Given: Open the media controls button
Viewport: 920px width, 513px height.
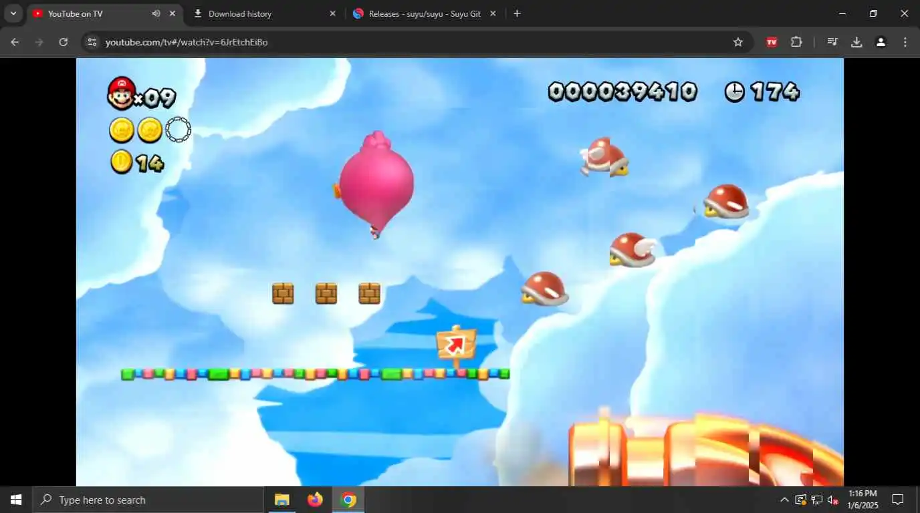Looking at the screenshot, I should 832,42.
